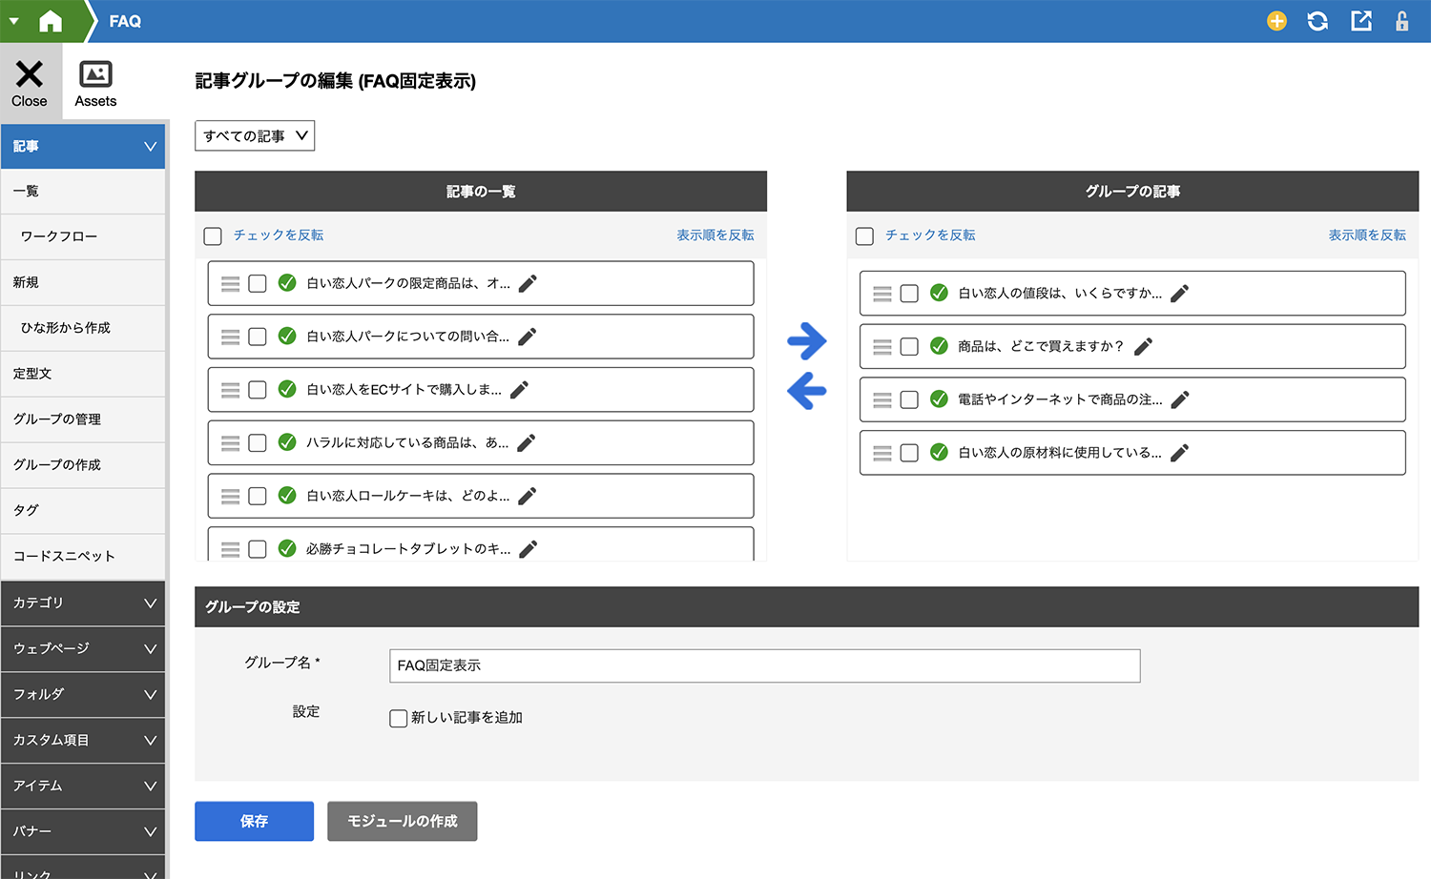
Task: Edit group article 白い恋人の値段は with pencil
Action: coord(1179,294)
